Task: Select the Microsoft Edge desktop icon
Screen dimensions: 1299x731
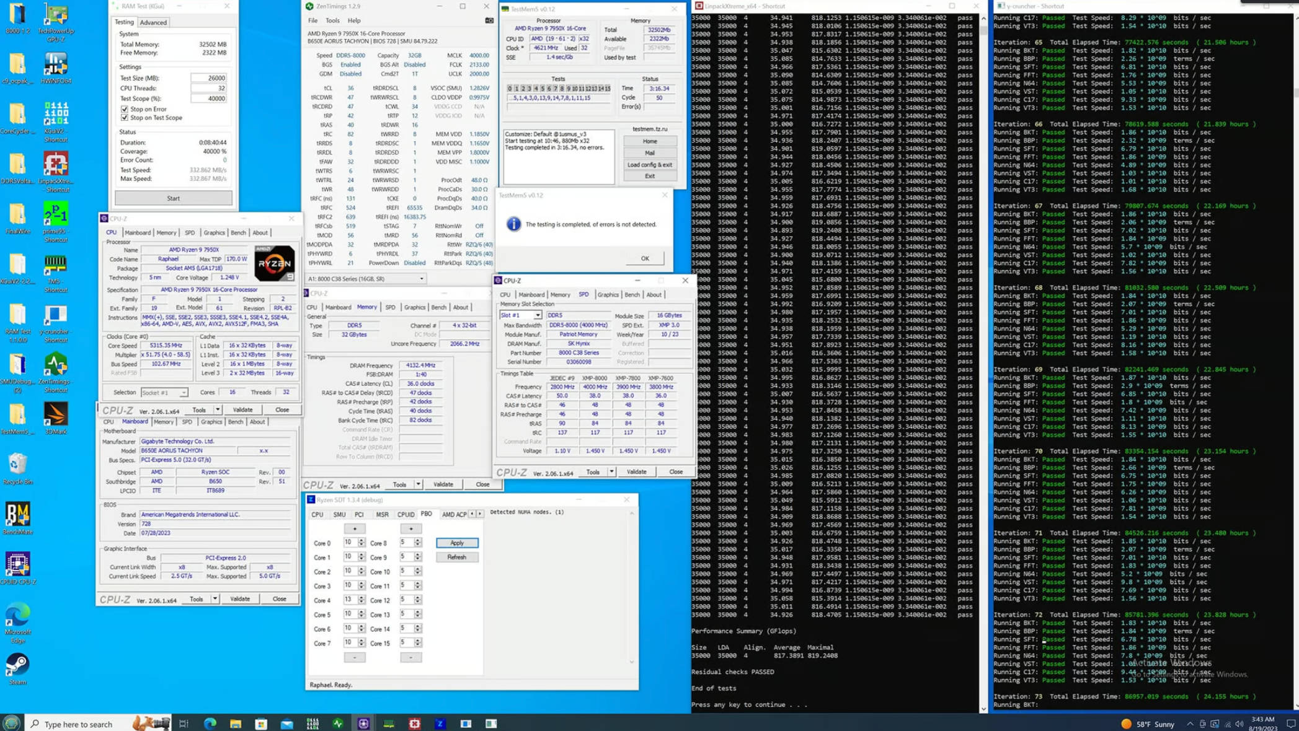Action: click(x=18, y=623)
